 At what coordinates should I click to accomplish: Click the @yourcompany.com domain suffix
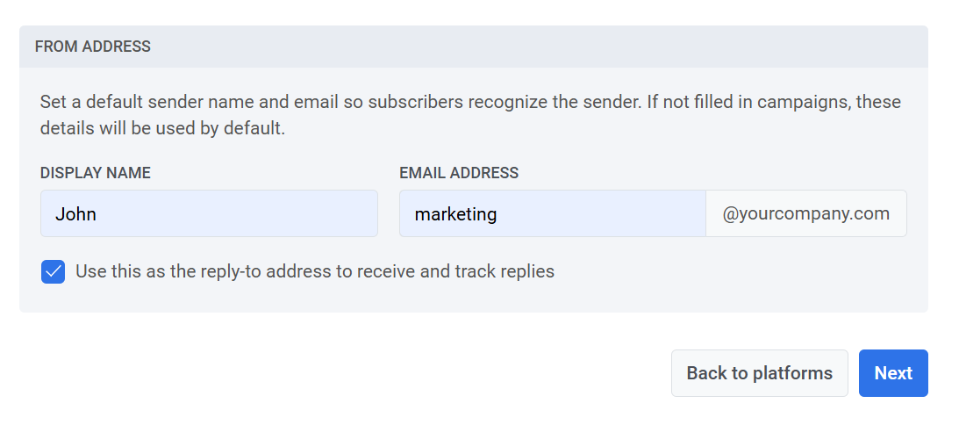click(805, 213)
